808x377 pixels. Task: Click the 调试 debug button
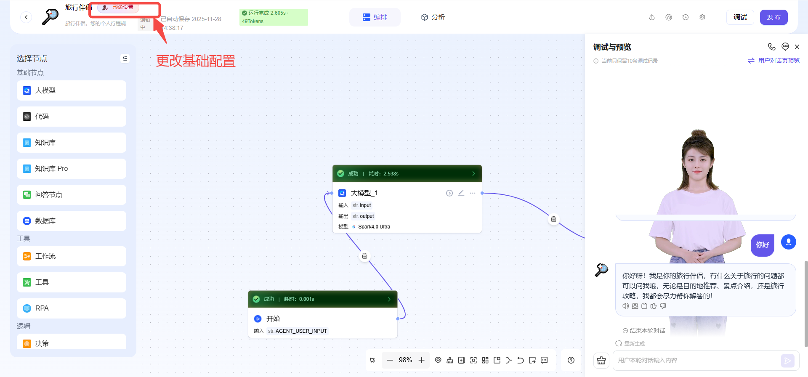click(740, 17)
